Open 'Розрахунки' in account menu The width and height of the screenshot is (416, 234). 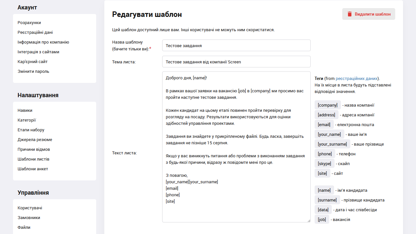pos(29,23)
